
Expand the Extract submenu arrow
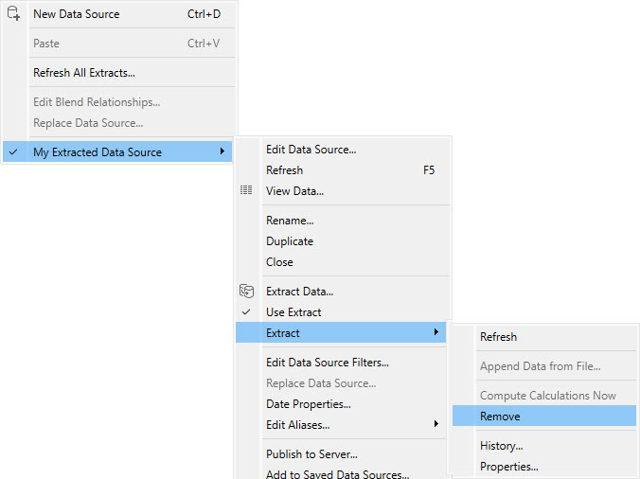pos(436,333)
